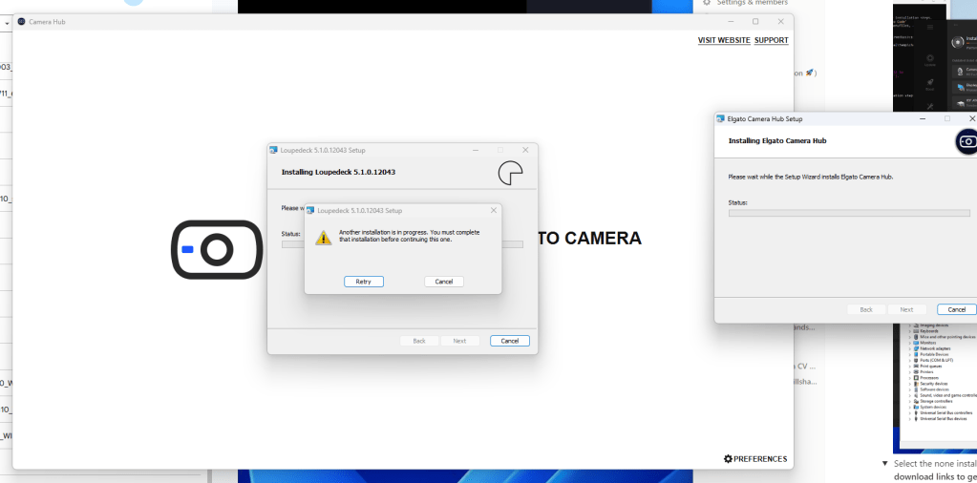Cancel in the installation-in-progress dialog

pyautogui.click(x=444, y=282)
